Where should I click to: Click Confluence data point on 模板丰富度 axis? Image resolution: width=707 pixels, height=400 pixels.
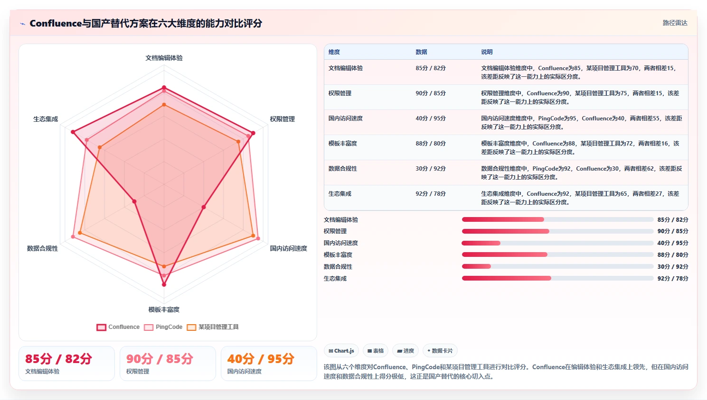164,285
